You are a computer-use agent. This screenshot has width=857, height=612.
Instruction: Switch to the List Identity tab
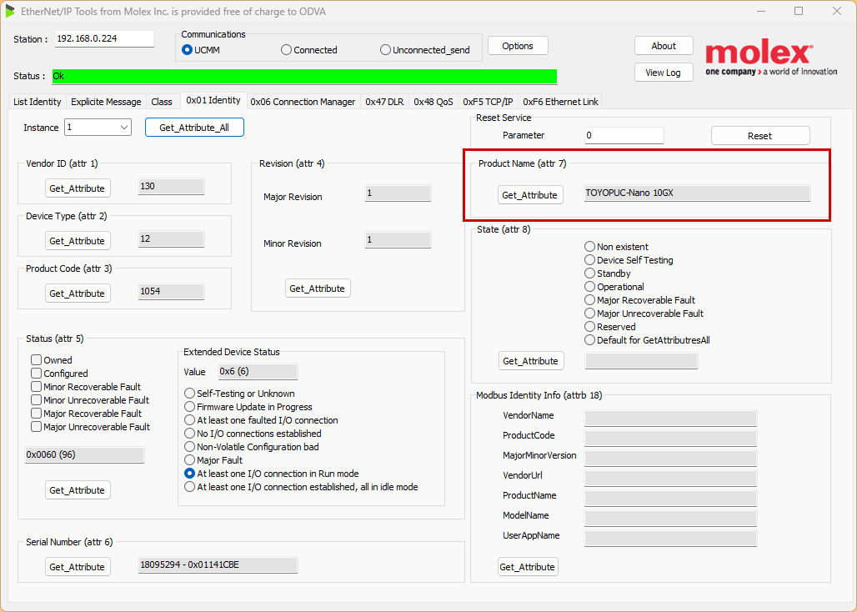pos(38,102)
